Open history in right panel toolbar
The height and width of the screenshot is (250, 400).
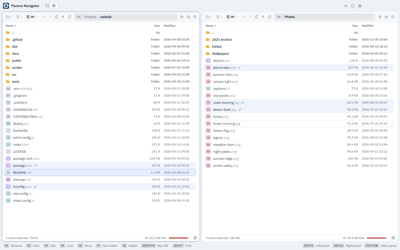click(x=257, y=17)
